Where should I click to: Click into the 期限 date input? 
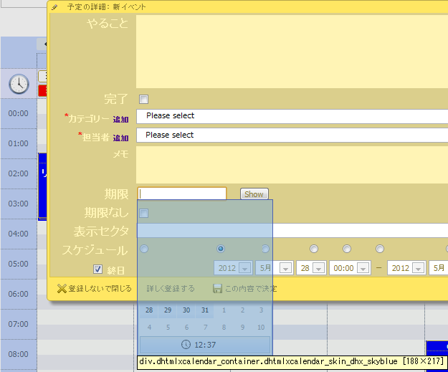click(182, 194)
